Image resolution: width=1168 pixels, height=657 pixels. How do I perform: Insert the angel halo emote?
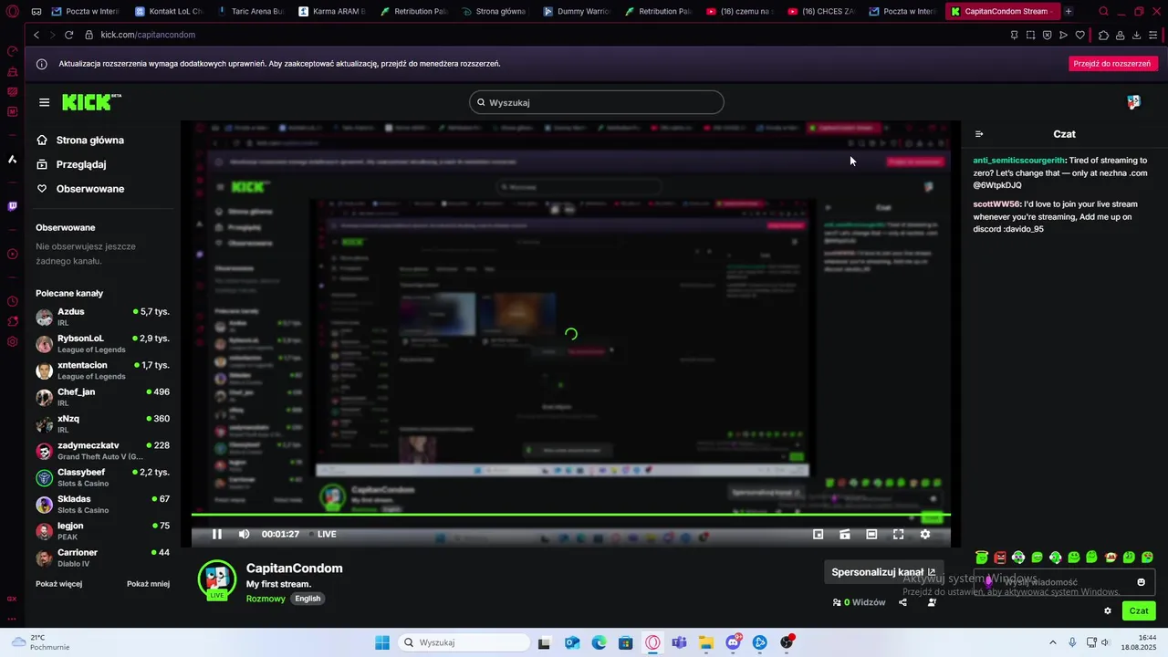point(982,557)
